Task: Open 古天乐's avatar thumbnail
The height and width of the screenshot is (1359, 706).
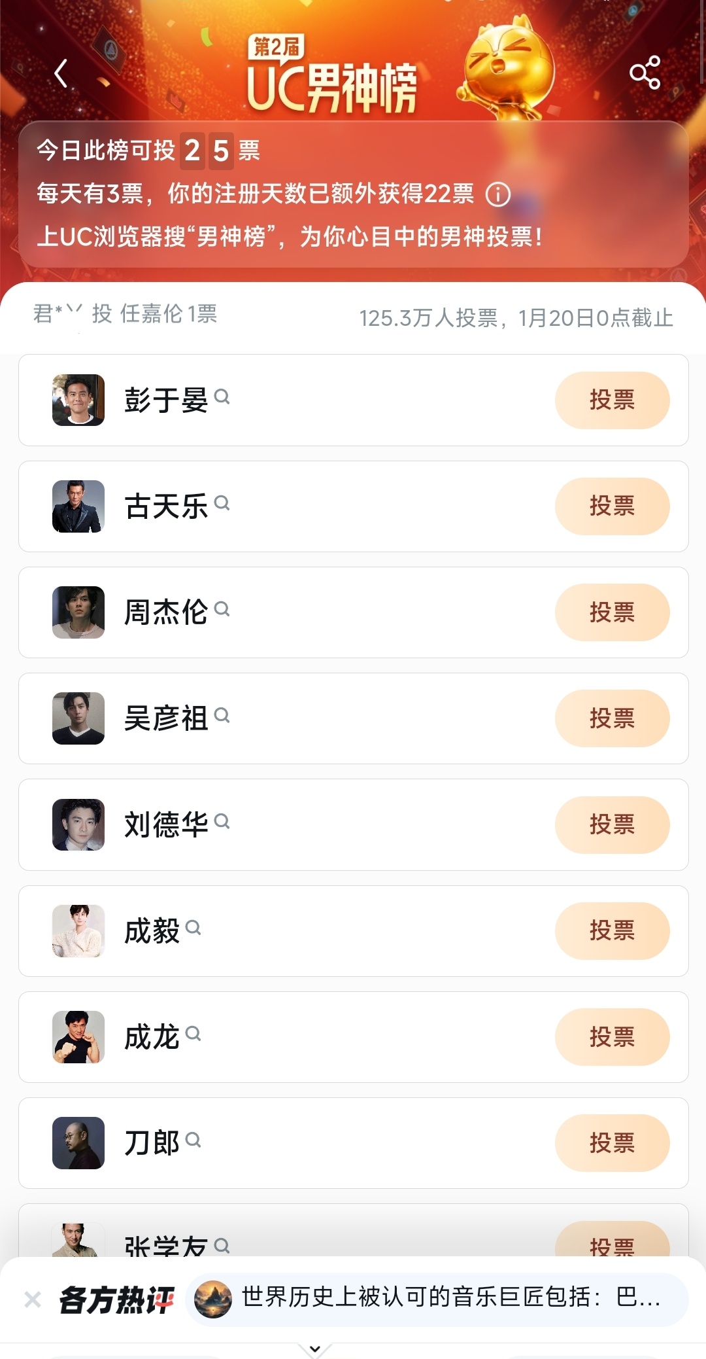Action: (78, 506)
